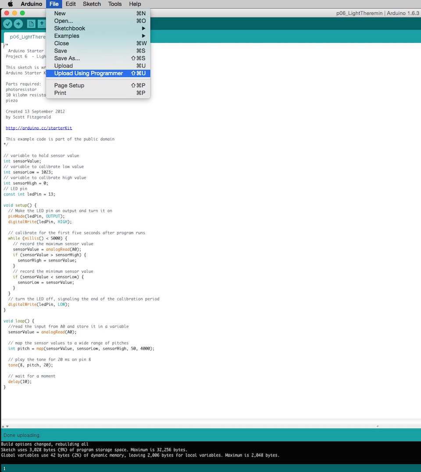Click the 'tone(8, pitch, 20);' line

(30, 365)
